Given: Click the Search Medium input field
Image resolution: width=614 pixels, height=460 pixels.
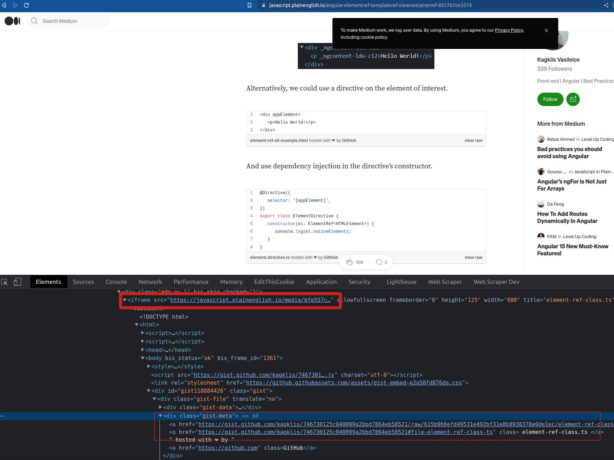Looking at the screenshot, I should coord(71,21).
